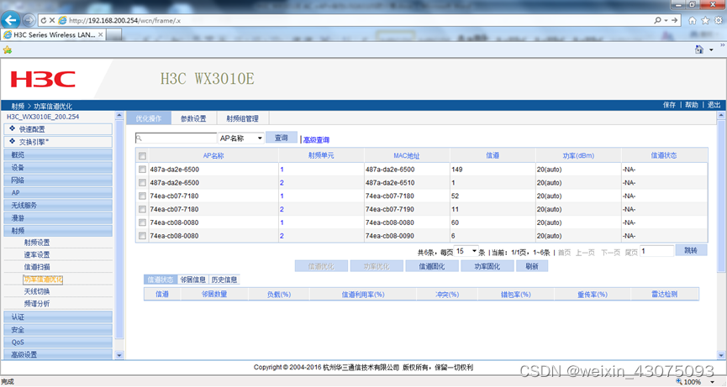This screenshot has height=387, width=727.
Task: Check row with MAC 74ea-cb07-7190
Action: coord(142,209)
